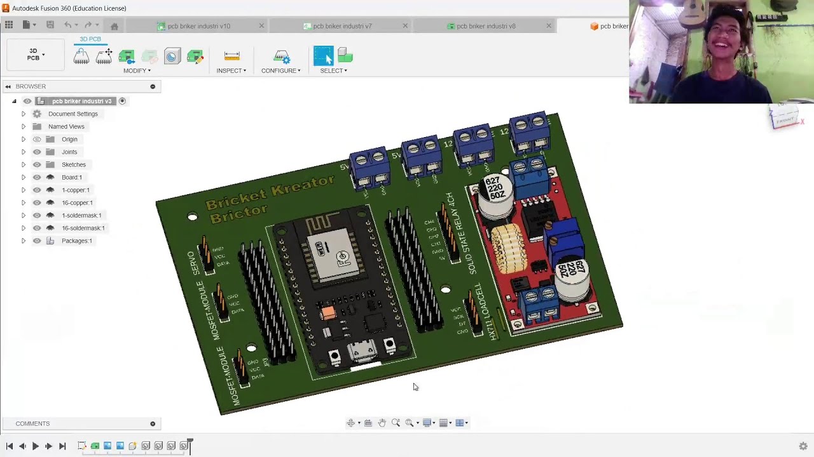814x457 pixels.
Task: Click the washer-like 3D package icon
Action: (172, 56)
